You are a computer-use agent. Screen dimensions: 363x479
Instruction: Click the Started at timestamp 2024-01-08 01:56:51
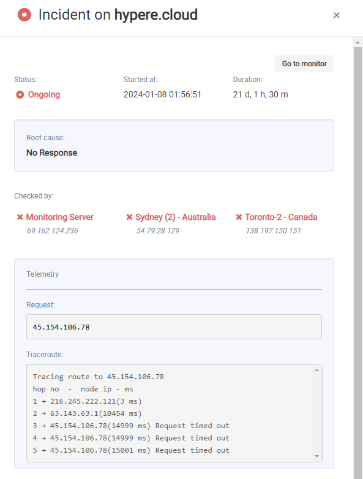162,94
